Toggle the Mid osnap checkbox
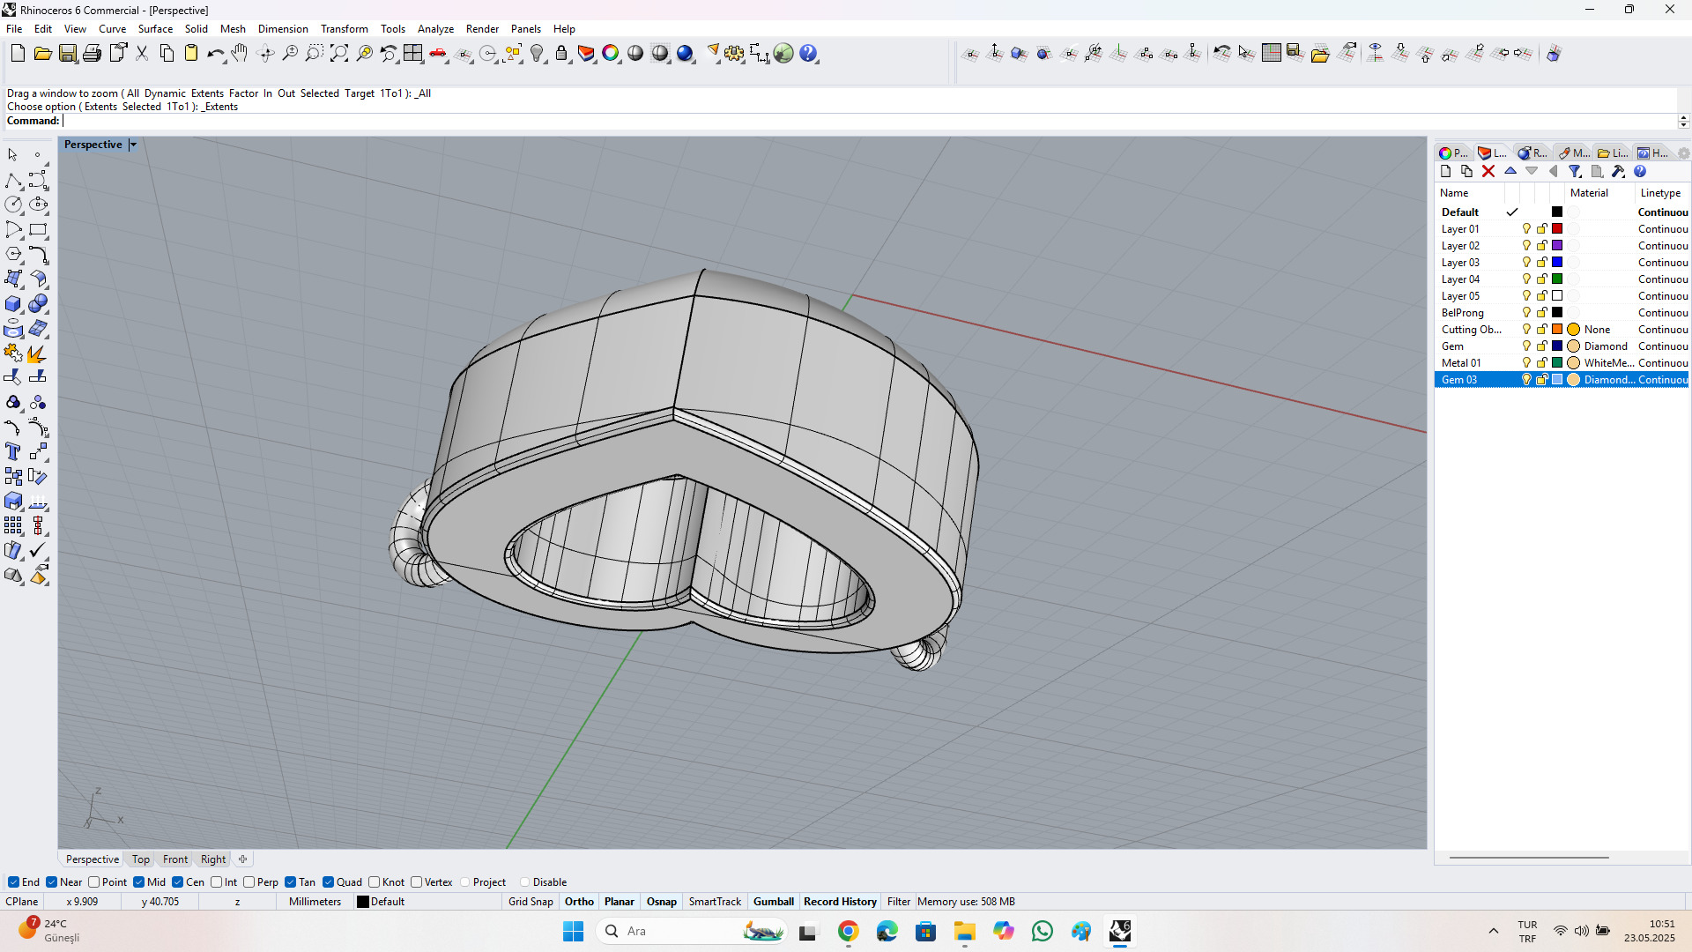1692x952 pixels. point(139,882)
